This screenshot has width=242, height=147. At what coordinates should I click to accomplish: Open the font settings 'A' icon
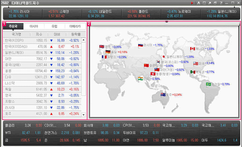point(199,3)
